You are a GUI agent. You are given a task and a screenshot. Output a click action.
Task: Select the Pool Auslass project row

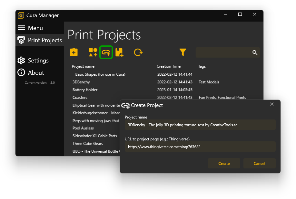click(x=83, y=128)
